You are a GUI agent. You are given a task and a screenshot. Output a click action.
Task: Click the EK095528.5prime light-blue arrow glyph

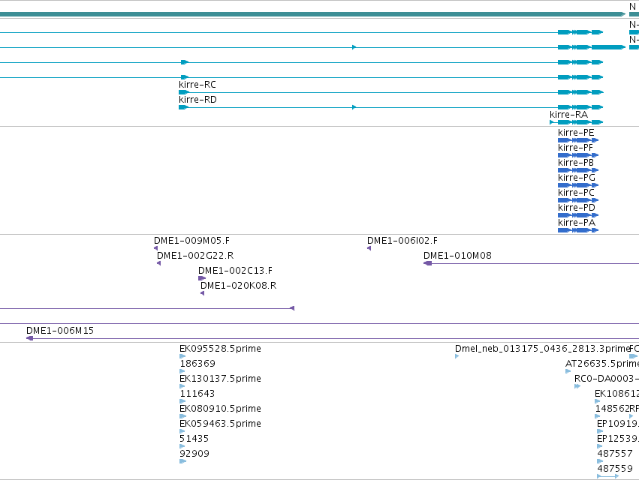182,356
